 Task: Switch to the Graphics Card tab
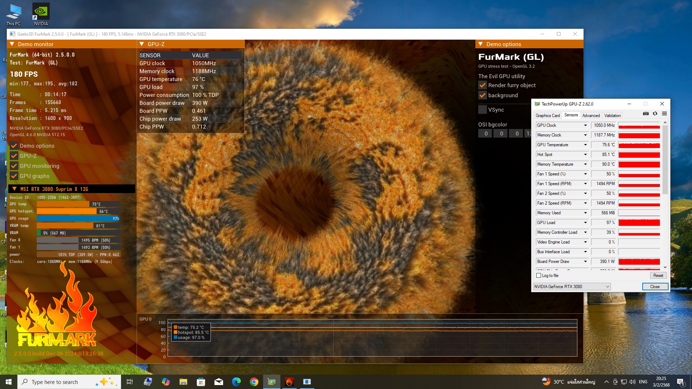547,116
